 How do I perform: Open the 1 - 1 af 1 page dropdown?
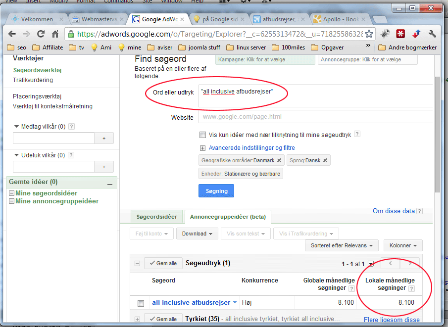tap(371, 264)
